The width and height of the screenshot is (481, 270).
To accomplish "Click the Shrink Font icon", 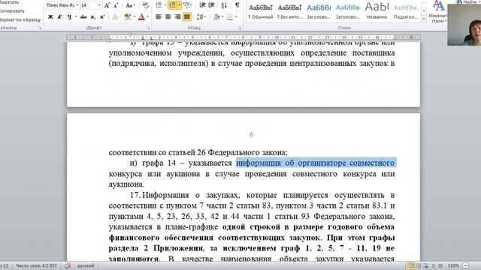I will click(x=116, y=5).
